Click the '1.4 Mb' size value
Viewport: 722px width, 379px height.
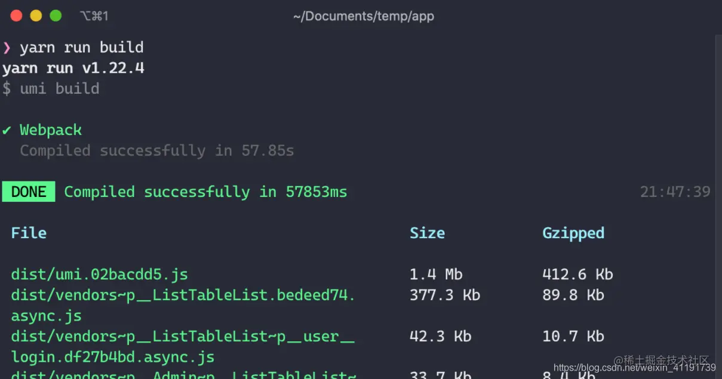436,275
